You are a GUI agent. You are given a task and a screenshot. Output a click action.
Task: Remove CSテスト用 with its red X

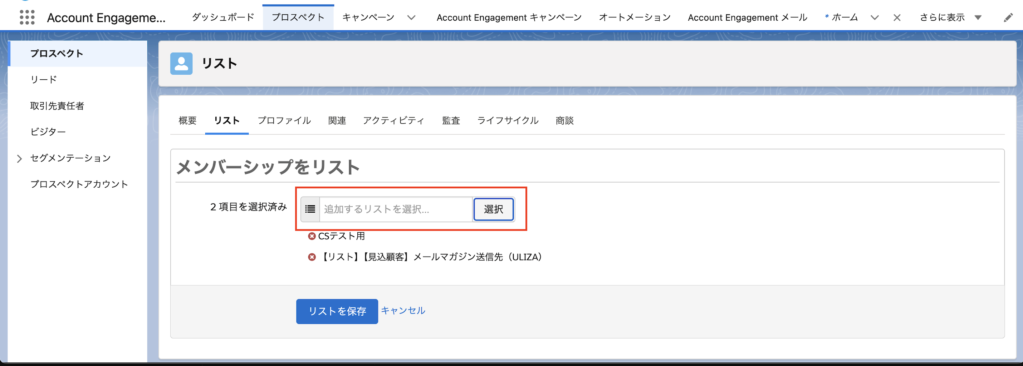(x=312, y=236)
